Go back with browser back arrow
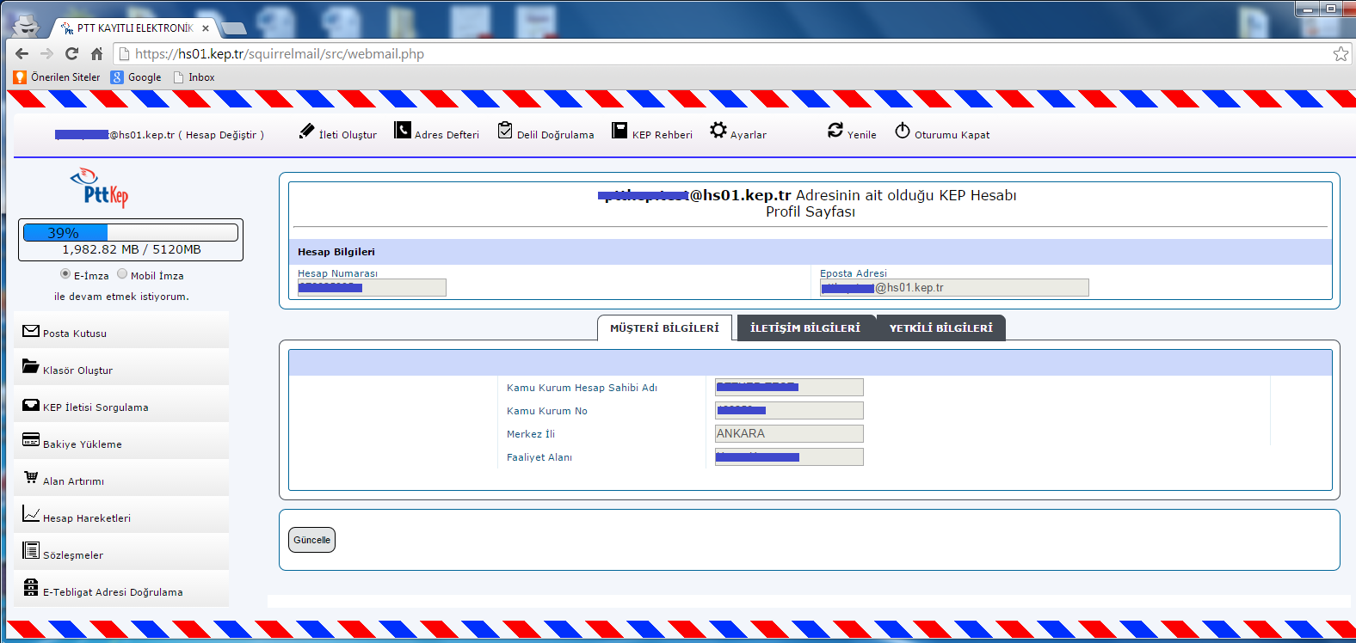 click(x=22, y=53)
